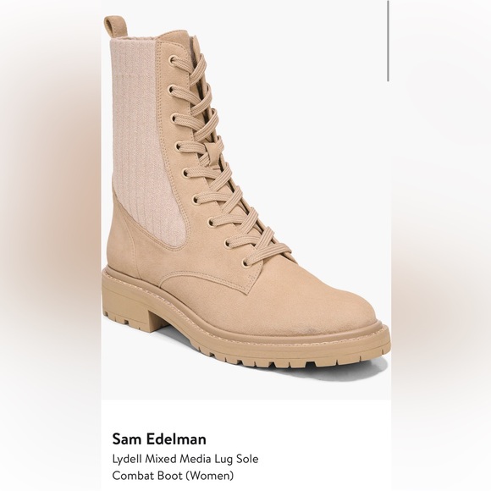
Task: Open the Lydell Mixed Media Lug Sole link
Action: 185,459
